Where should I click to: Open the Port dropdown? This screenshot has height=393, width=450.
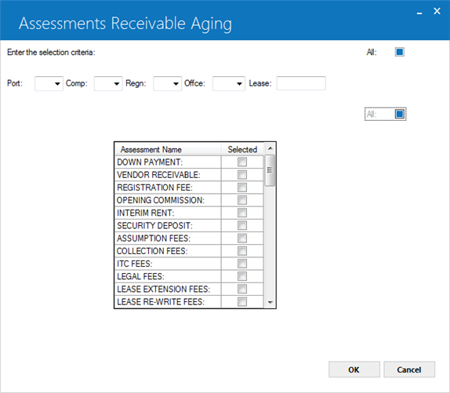pos(49,83)
